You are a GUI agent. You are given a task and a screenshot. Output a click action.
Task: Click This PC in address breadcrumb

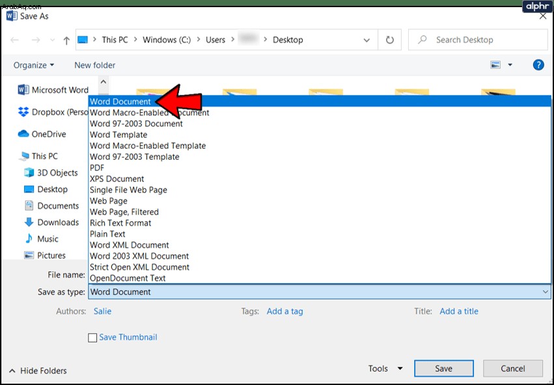[x=115, y=40]
